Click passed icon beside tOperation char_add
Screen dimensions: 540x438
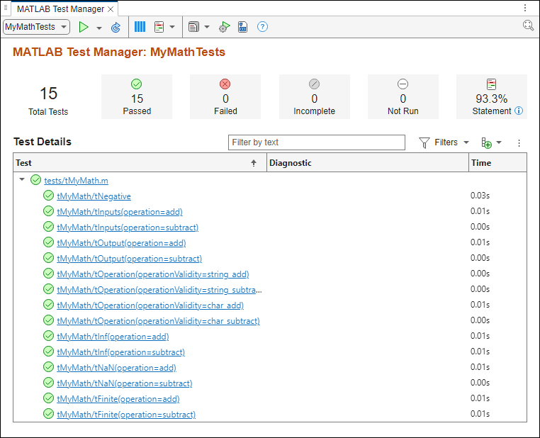[49, 304]
